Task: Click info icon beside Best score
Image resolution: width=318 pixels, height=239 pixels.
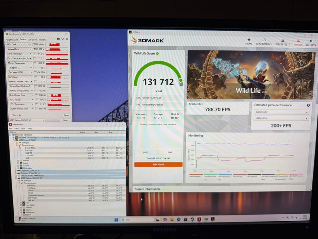Action: 178,114
